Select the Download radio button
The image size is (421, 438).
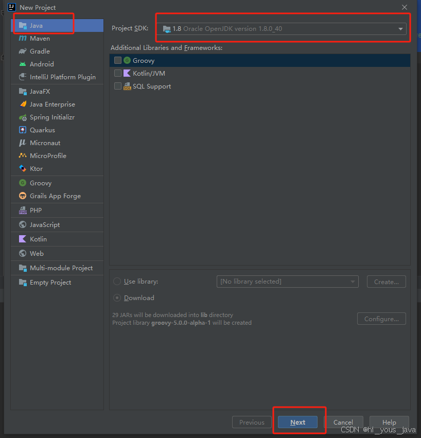[117, 298]
